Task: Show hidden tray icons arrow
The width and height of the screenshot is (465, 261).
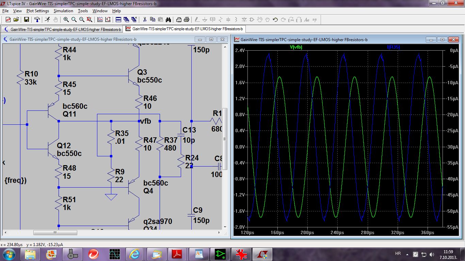Action: tap(407, 254)
